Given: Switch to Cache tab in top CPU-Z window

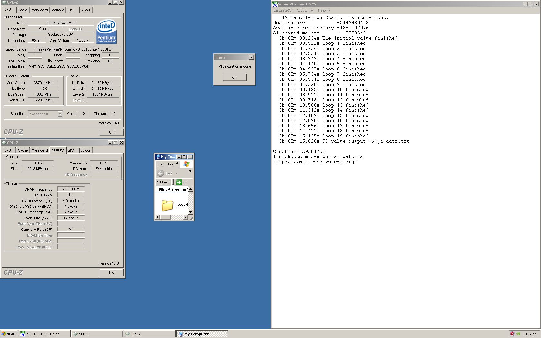Looking at the screenshot, I should [23, 10].
